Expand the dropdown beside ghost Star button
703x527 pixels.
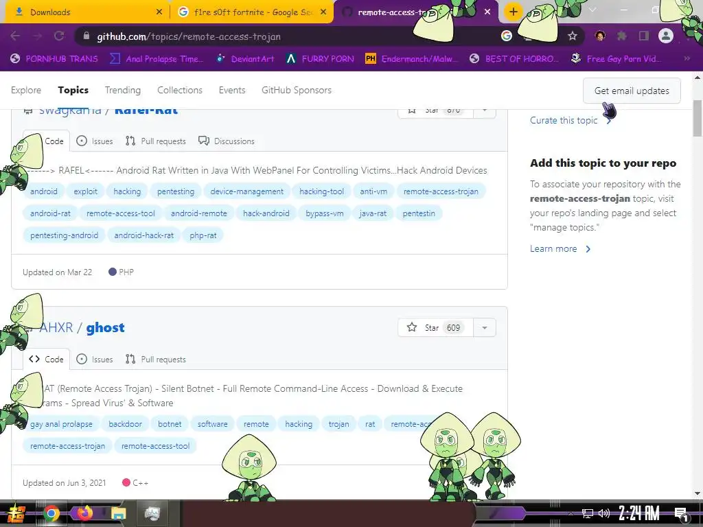point(485,327)
